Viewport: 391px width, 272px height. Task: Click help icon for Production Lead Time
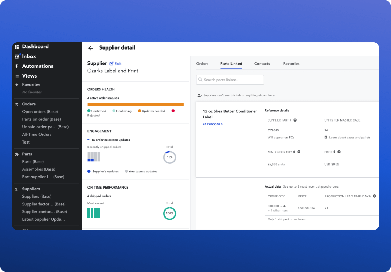[374, 196]
